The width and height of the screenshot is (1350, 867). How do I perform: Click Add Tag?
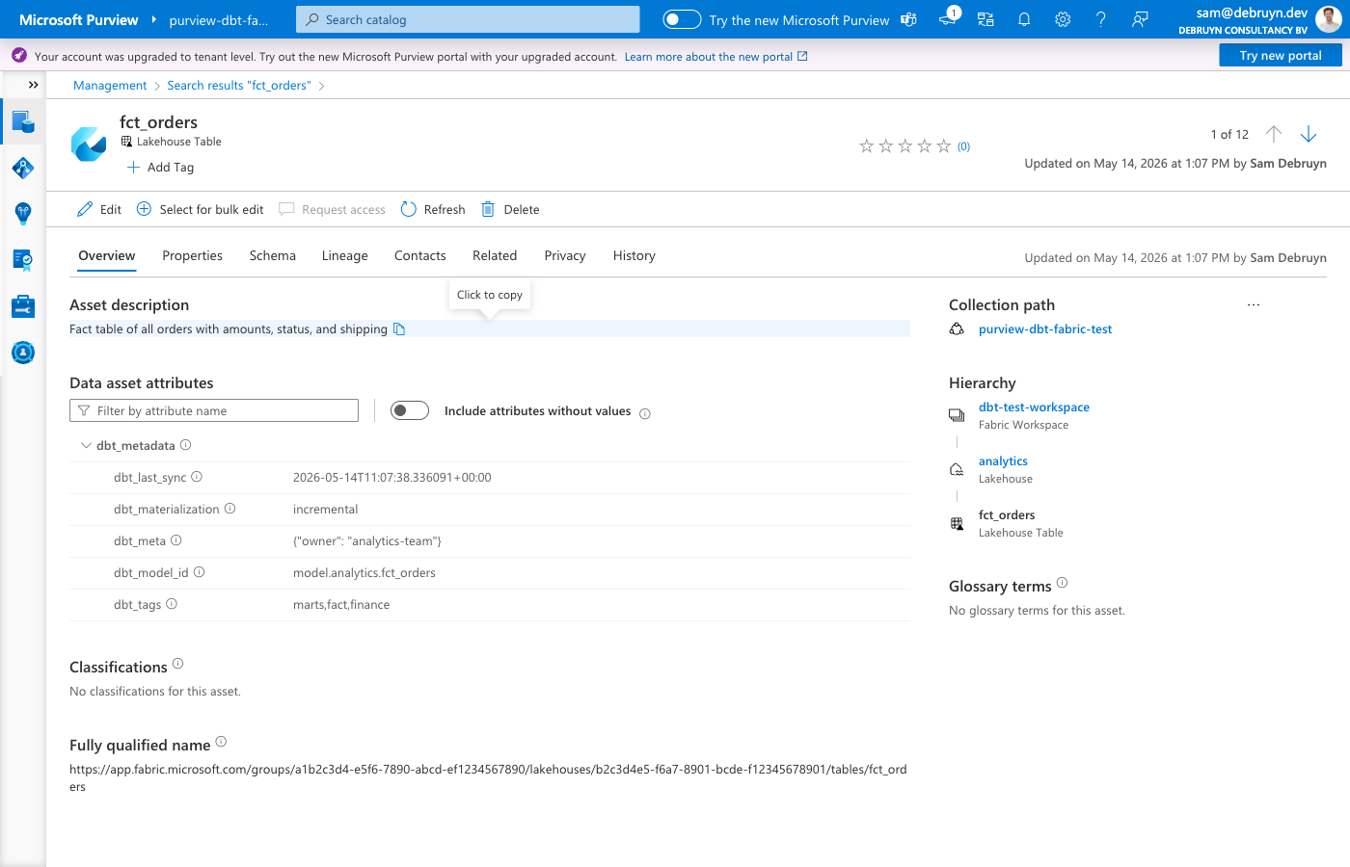(x=160, y=167)
